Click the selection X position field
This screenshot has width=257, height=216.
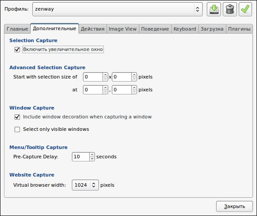click(x=93, y=90)
